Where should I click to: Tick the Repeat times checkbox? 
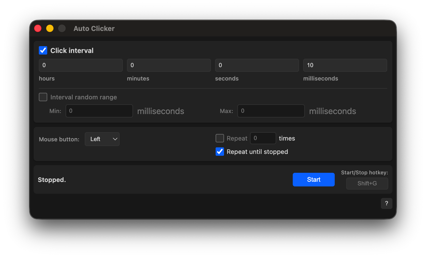tap(220, 138)
